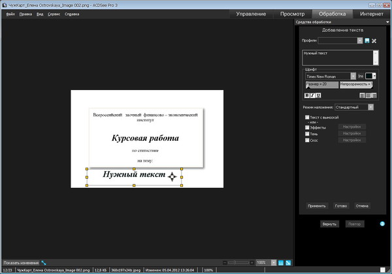
Task: Click the zoom slider in bottom toolbar
Action: 238,262
